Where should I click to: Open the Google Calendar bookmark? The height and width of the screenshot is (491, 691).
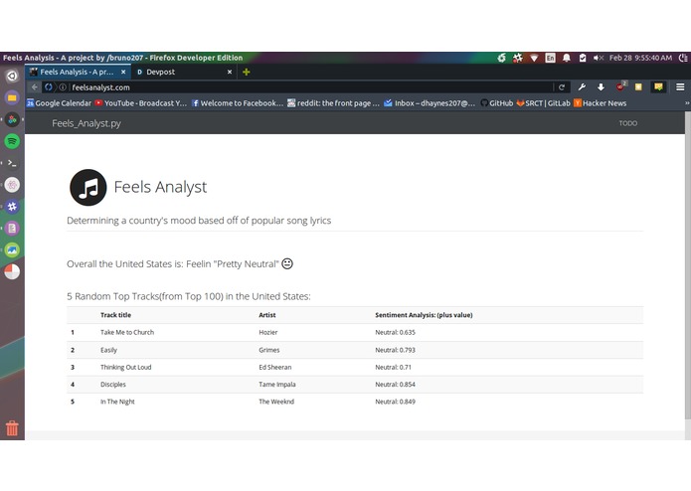59,103
